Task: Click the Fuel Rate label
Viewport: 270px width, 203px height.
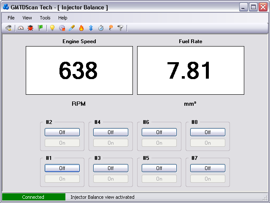Action: (x=191, y=41)
